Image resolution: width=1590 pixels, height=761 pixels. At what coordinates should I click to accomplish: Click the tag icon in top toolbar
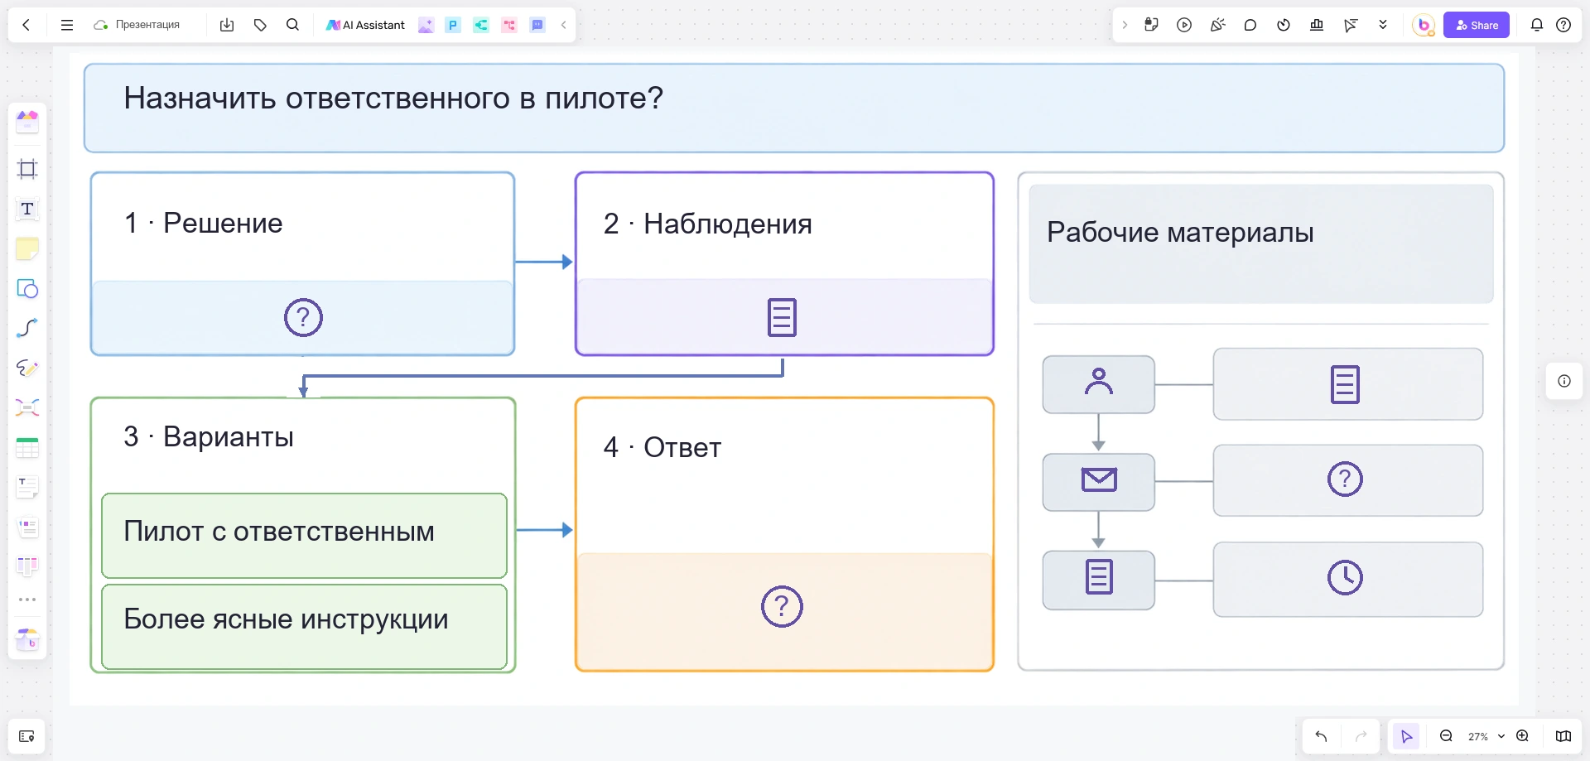click(x=260, y=25)
